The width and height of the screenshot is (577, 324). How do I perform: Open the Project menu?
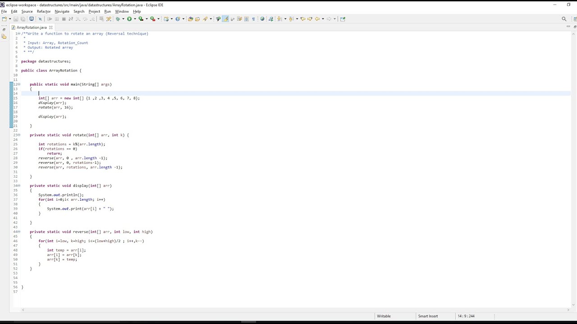click(x=94, y=11)
